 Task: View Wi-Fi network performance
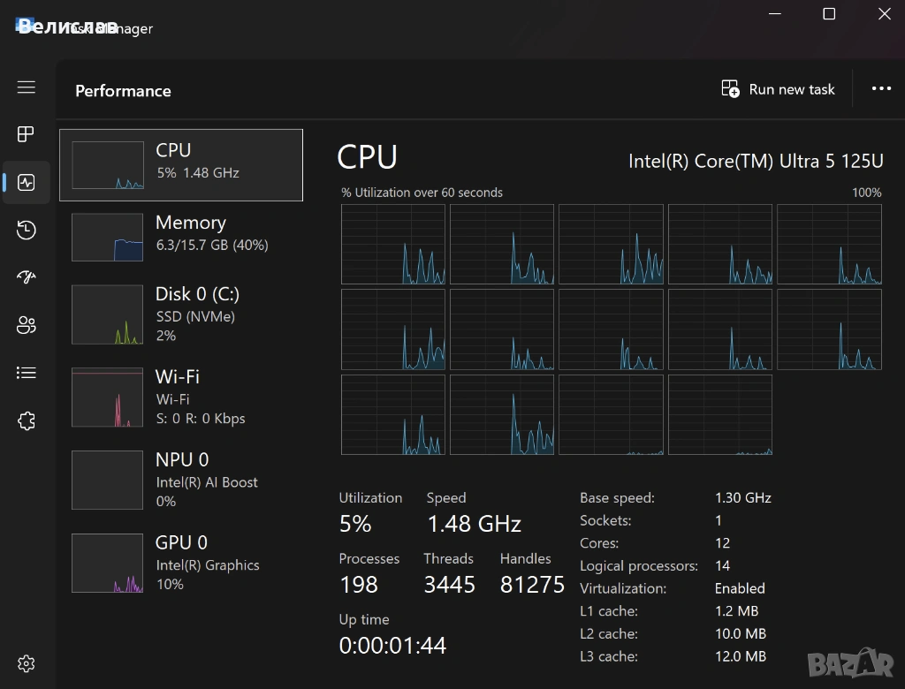(181, 397)
